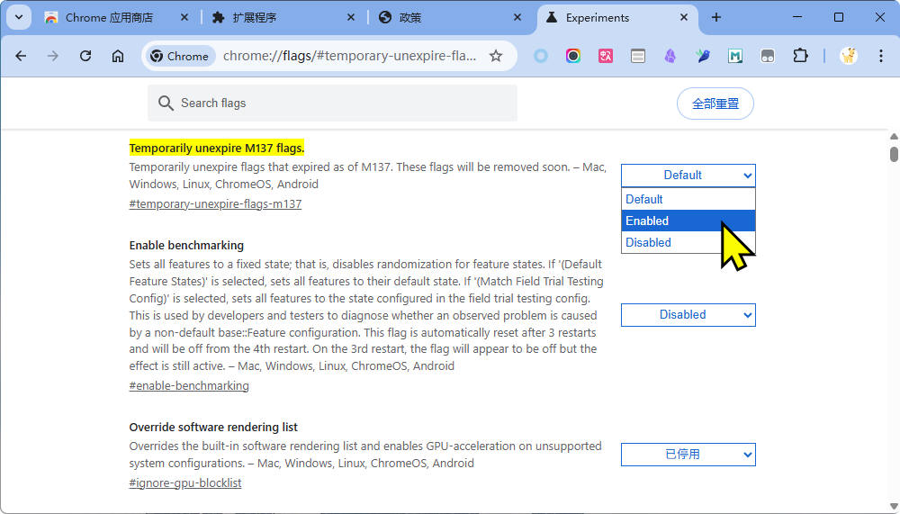Expand the Override software rendering list dropdown
900x514 pixels.
[688, 455]
